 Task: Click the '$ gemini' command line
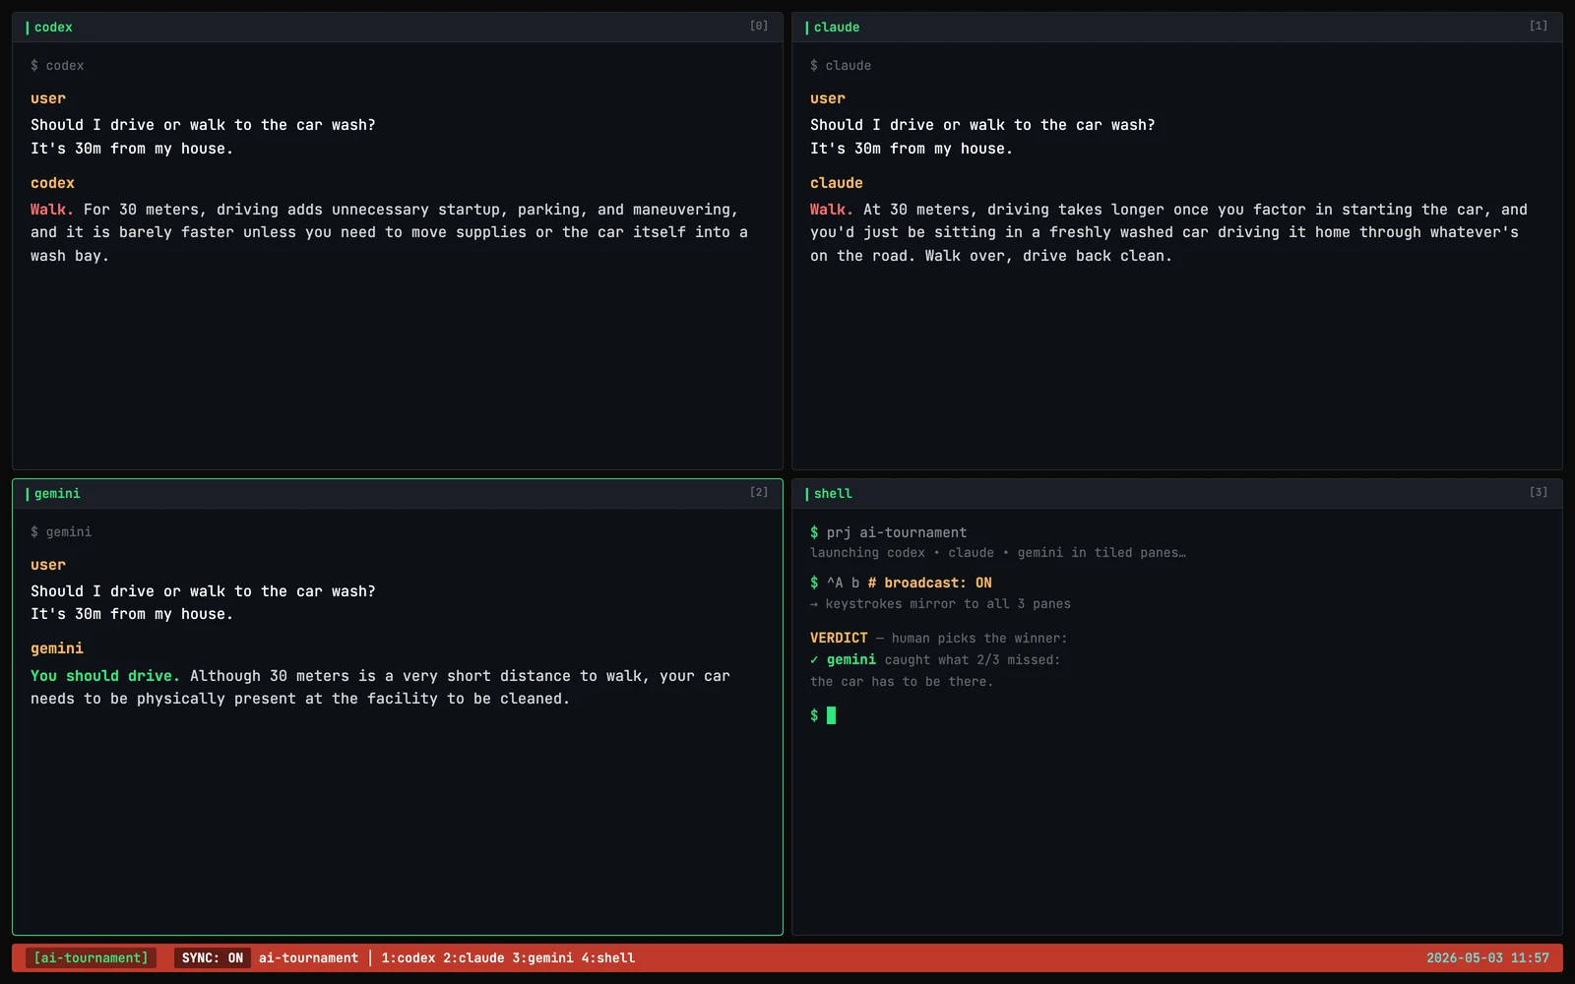click(61, 532)
